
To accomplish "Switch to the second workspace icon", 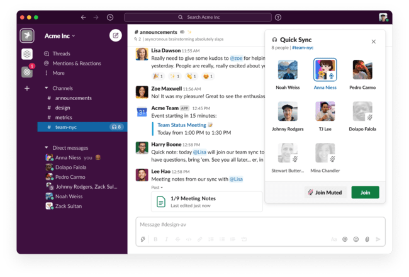I will [27, 54].
